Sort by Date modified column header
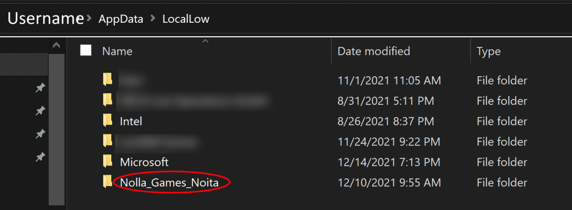The image size is (572, 210). click(x=374, y=51)
